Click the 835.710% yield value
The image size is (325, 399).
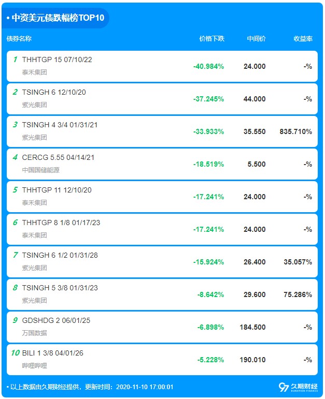(295, 131)
